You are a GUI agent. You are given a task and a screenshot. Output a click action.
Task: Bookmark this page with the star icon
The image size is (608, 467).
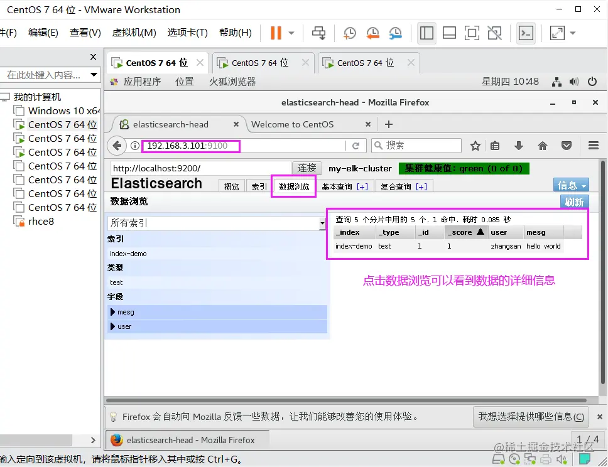(475, 146)
